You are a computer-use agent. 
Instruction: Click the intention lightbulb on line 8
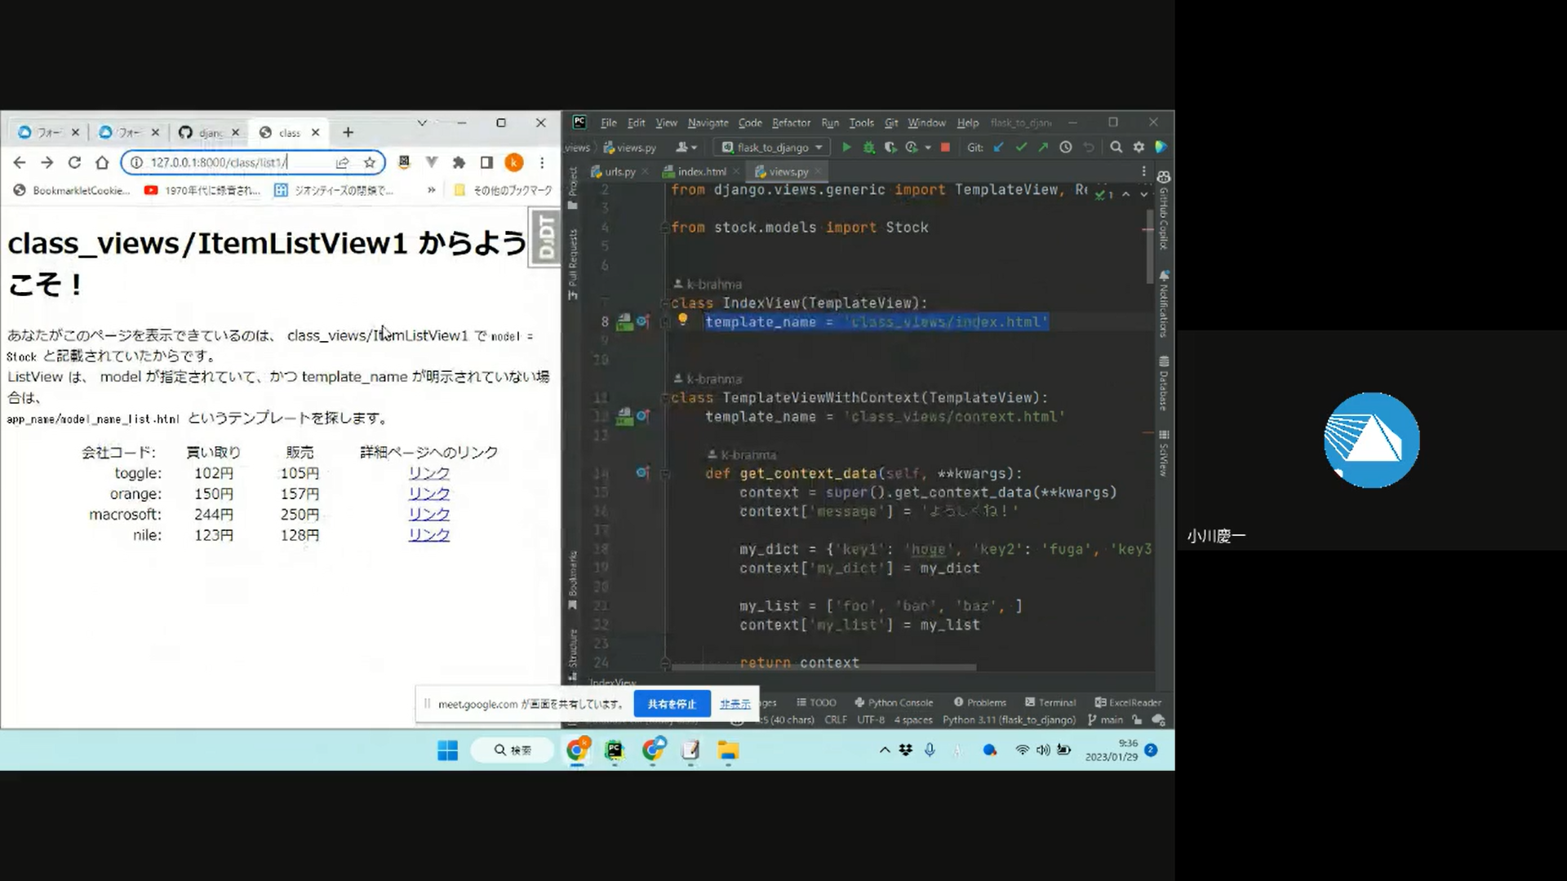683,320
